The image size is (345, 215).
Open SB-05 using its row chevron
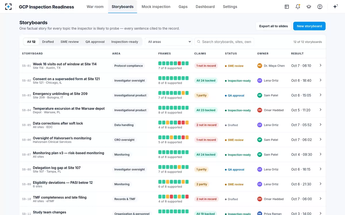click(321, 125)
